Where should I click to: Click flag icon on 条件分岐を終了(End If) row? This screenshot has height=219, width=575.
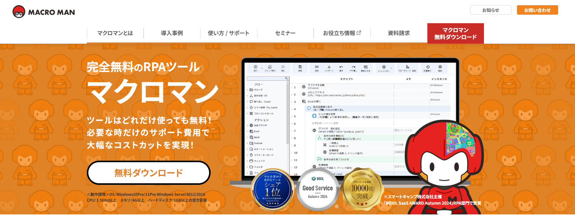319,159
